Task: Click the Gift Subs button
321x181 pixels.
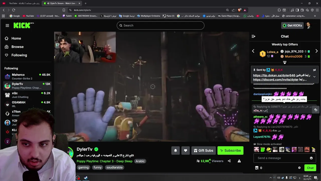Action: tap(203, 151)
